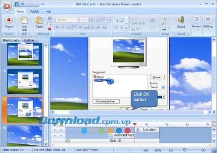Screen dimensions: 217x153
Task: Open the Sound options
Action: (181, 22)
